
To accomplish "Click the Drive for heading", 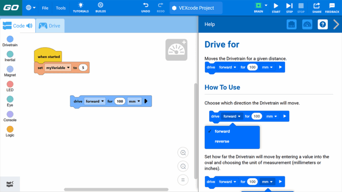I will (x=222, y=44).
